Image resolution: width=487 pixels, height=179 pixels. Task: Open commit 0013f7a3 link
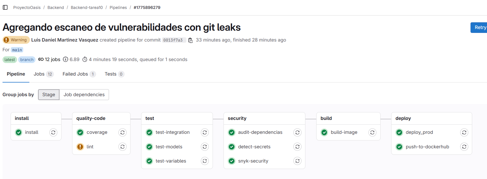[x=173, y=40]
